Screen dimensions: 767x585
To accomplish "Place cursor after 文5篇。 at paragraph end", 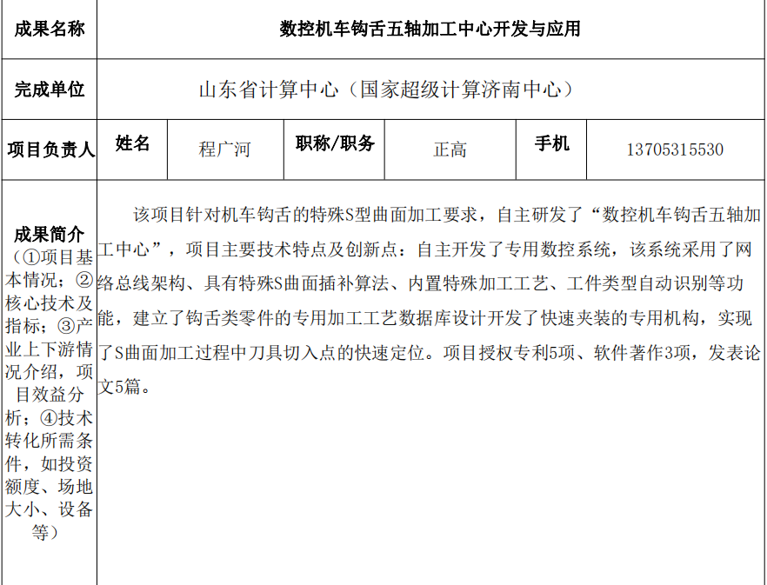I will point(154,388).
